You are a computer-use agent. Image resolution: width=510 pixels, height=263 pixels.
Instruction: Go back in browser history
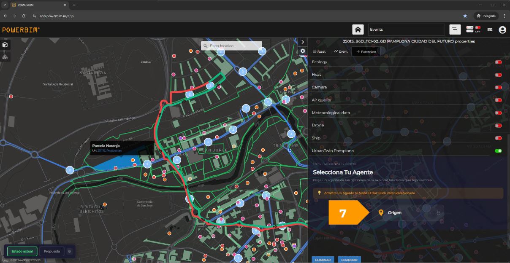point(5,16)
